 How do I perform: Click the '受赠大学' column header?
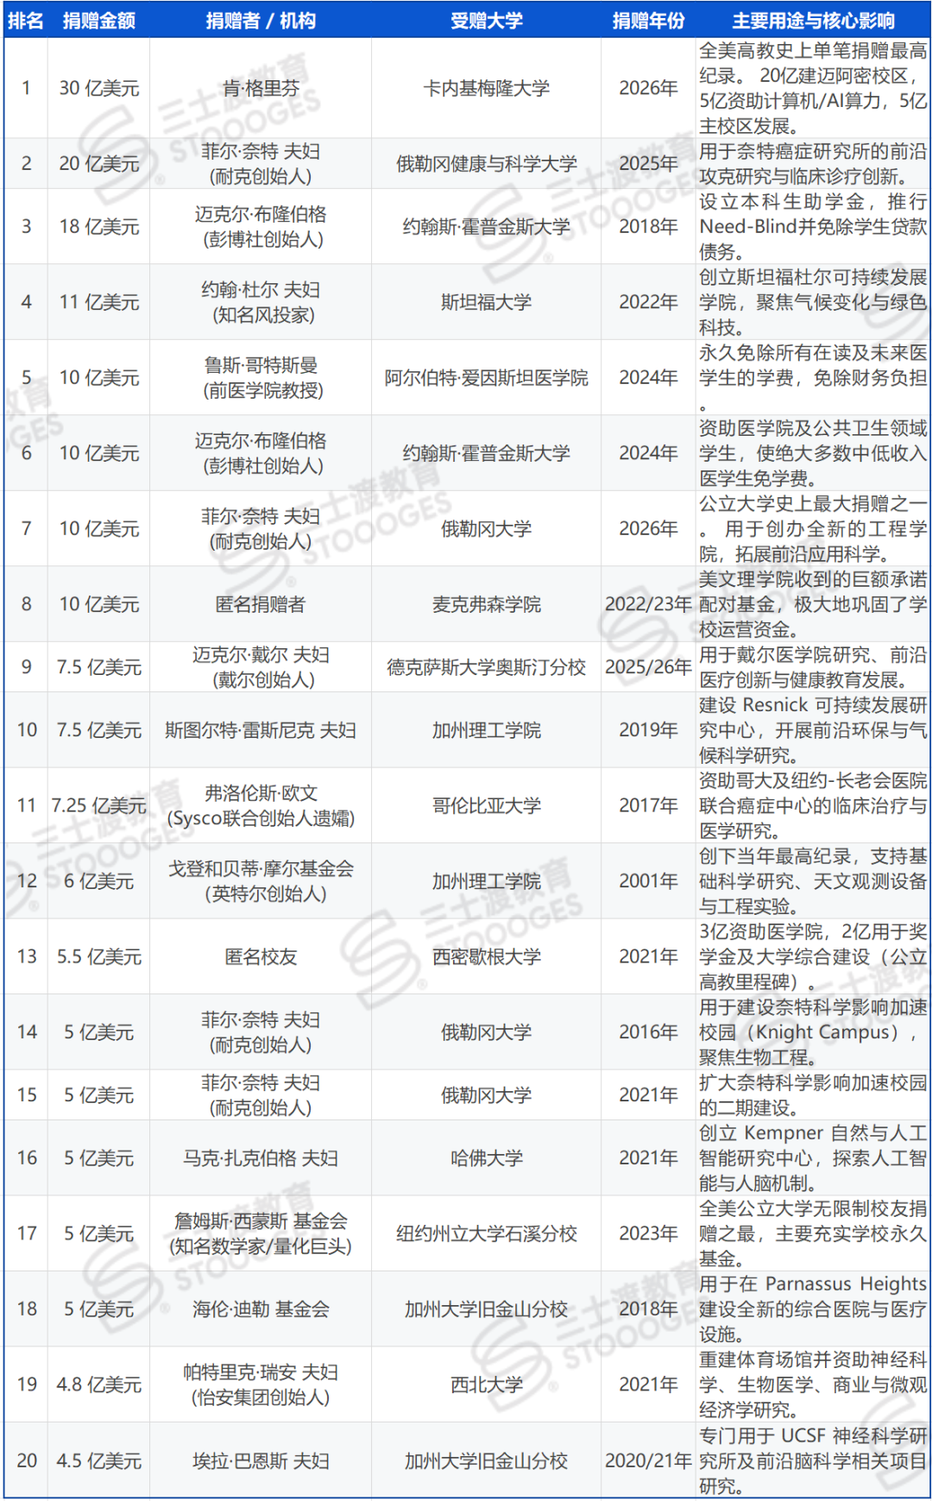[x=487, y=21]
